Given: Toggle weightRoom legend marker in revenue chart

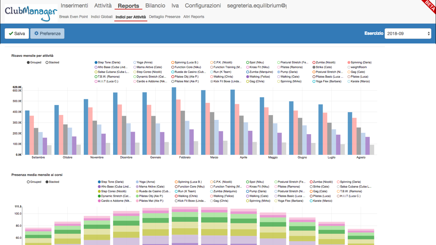Looking at the screenshot, I should tap(349, 67).
